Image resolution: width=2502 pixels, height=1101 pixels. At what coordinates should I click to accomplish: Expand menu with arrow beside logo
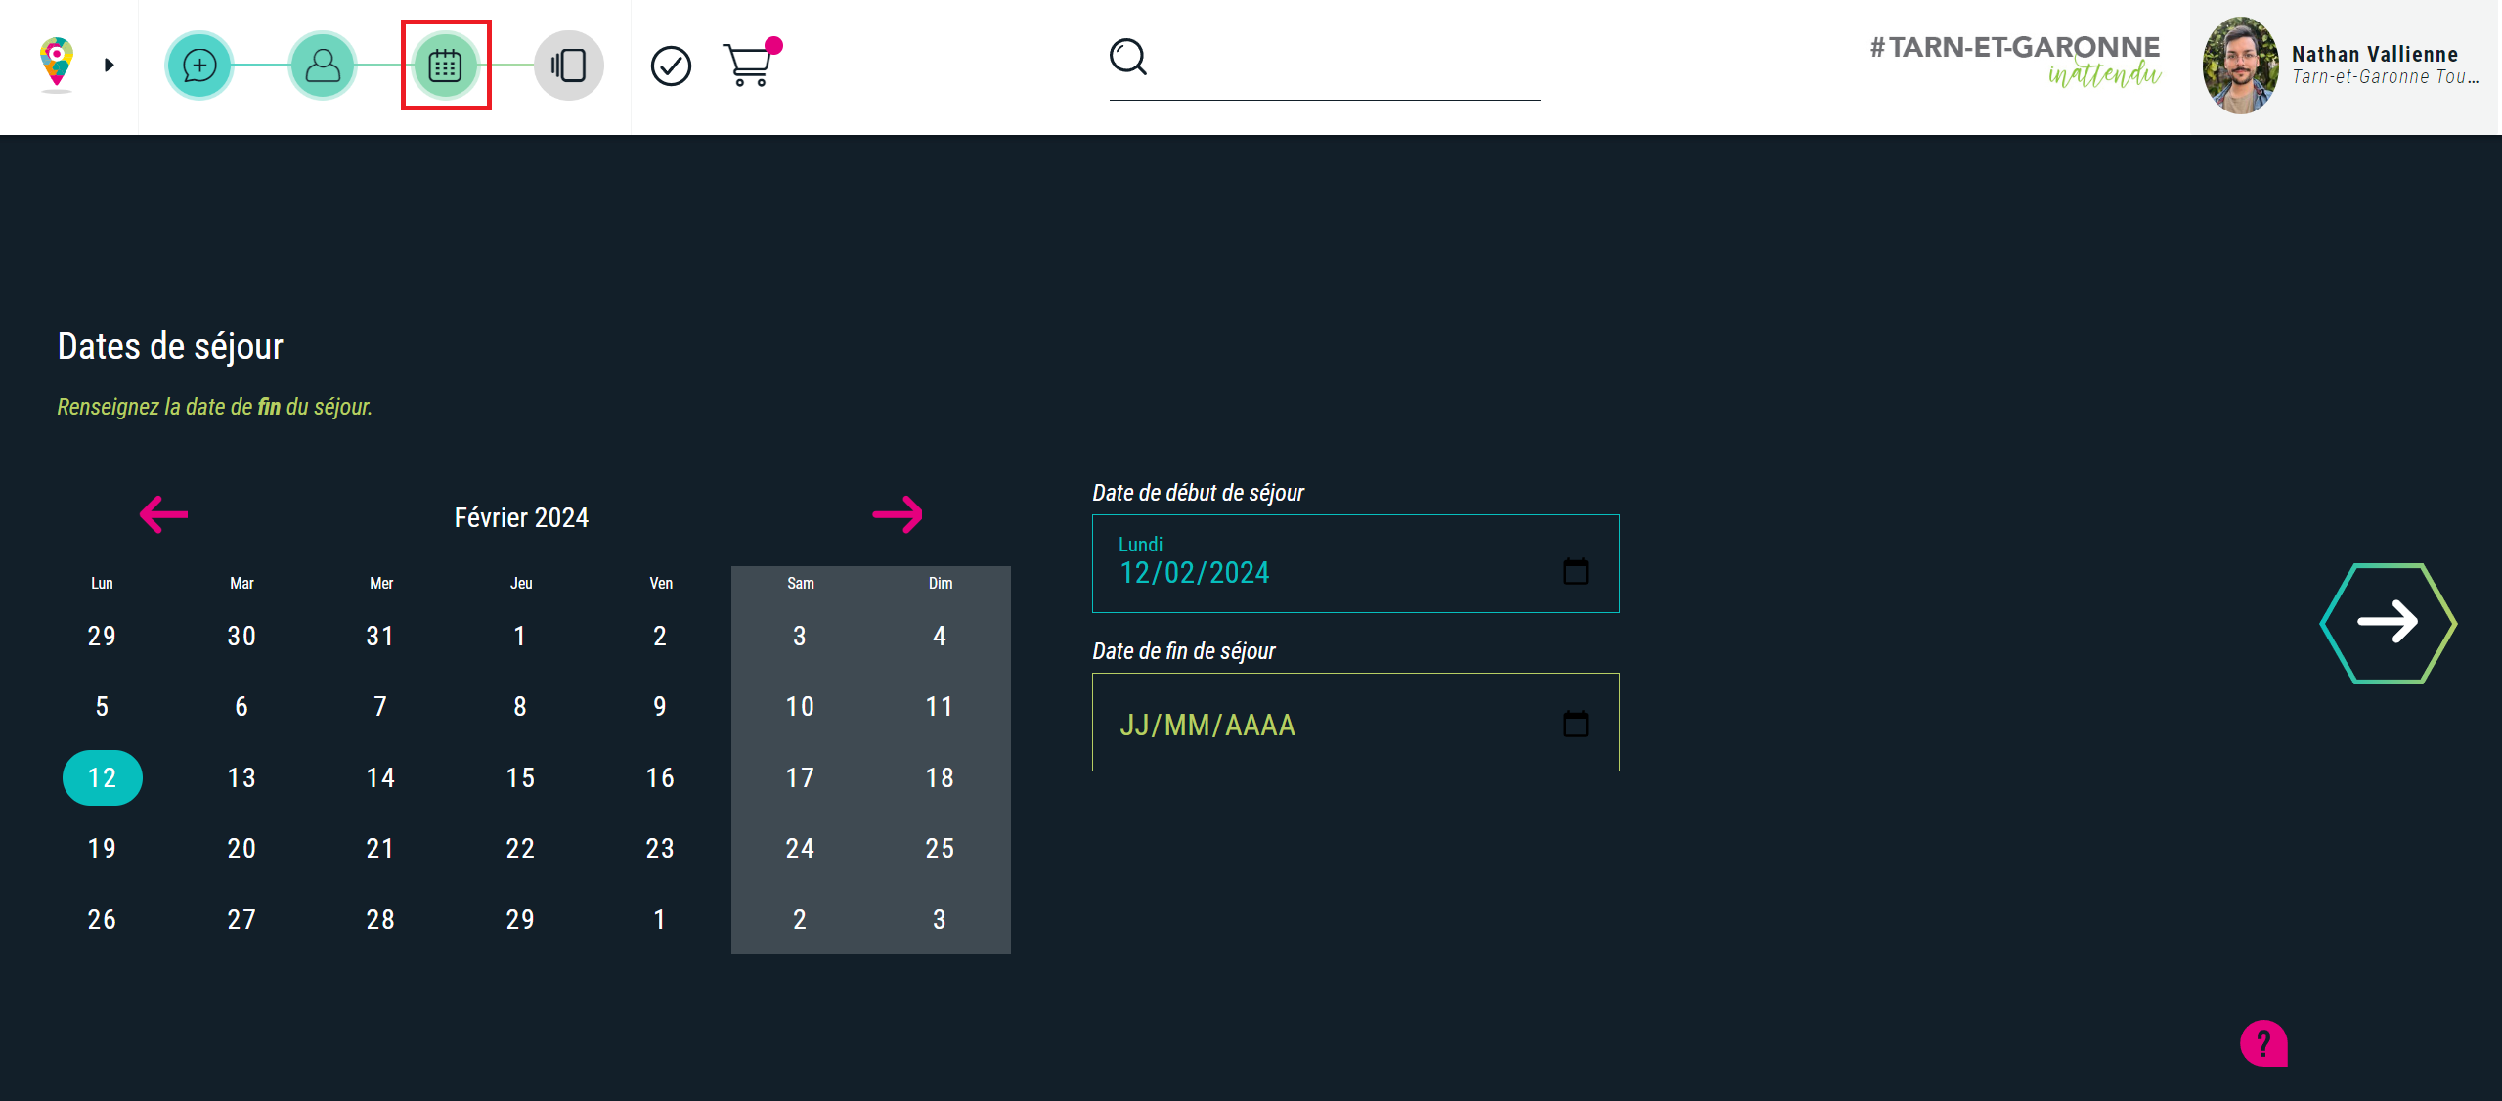pos(110,65)
